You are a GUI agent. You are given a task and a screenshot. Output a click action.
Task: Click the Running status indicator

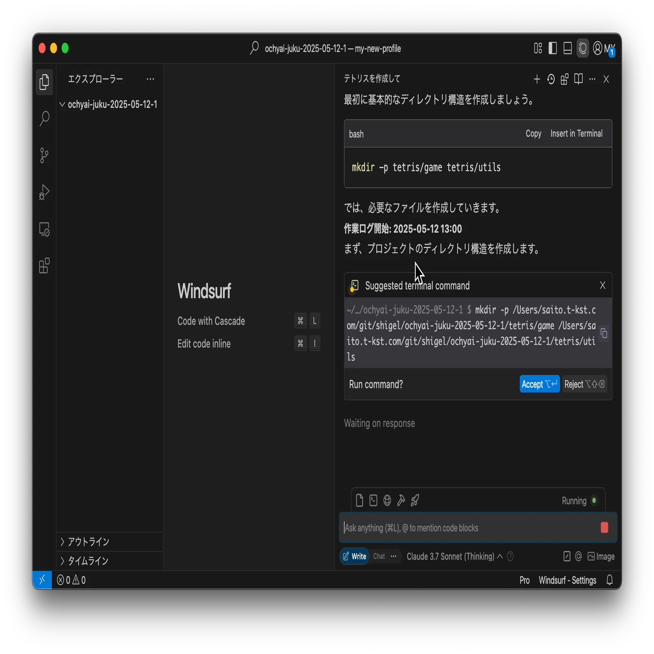tap(579, 501)
